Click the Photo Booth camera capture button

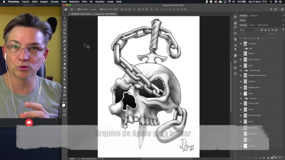pyautogui.click(x=29, y=123)
